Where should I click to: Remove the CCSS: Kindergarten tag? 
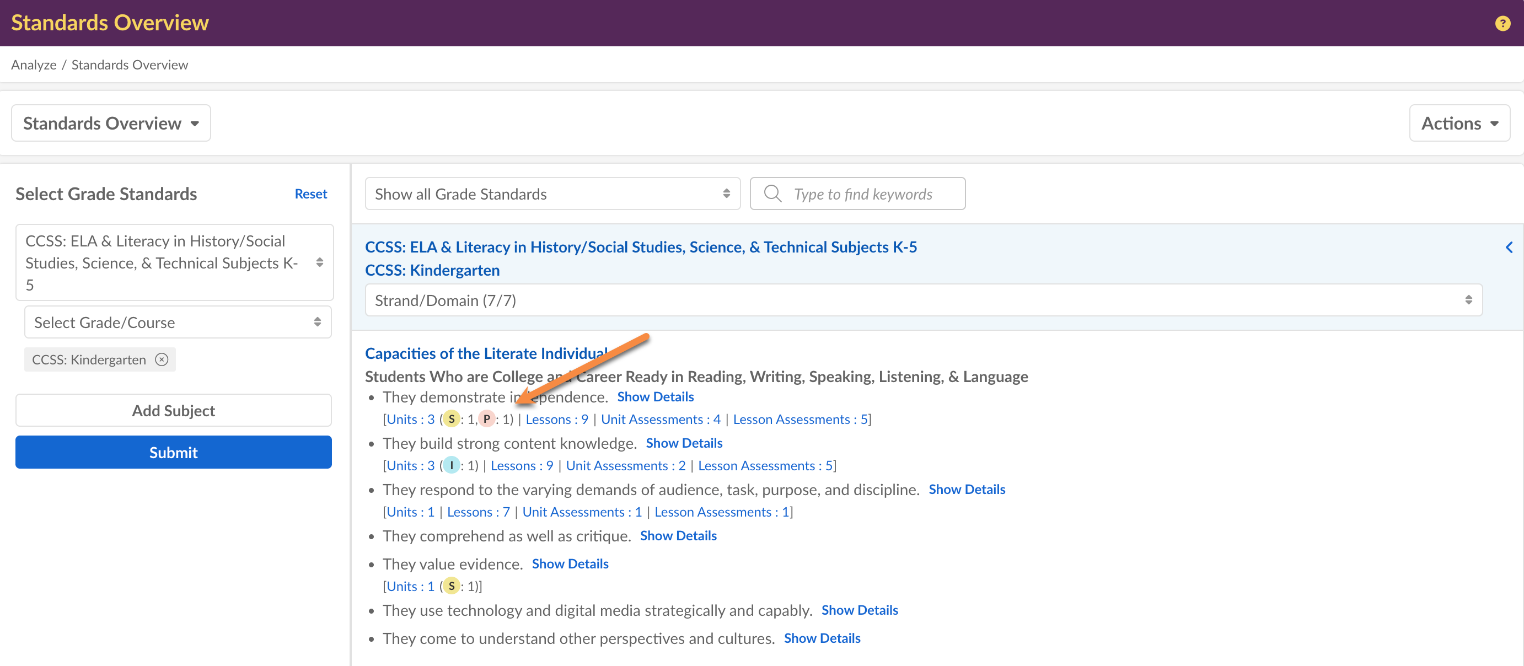(x=162, y=359)
